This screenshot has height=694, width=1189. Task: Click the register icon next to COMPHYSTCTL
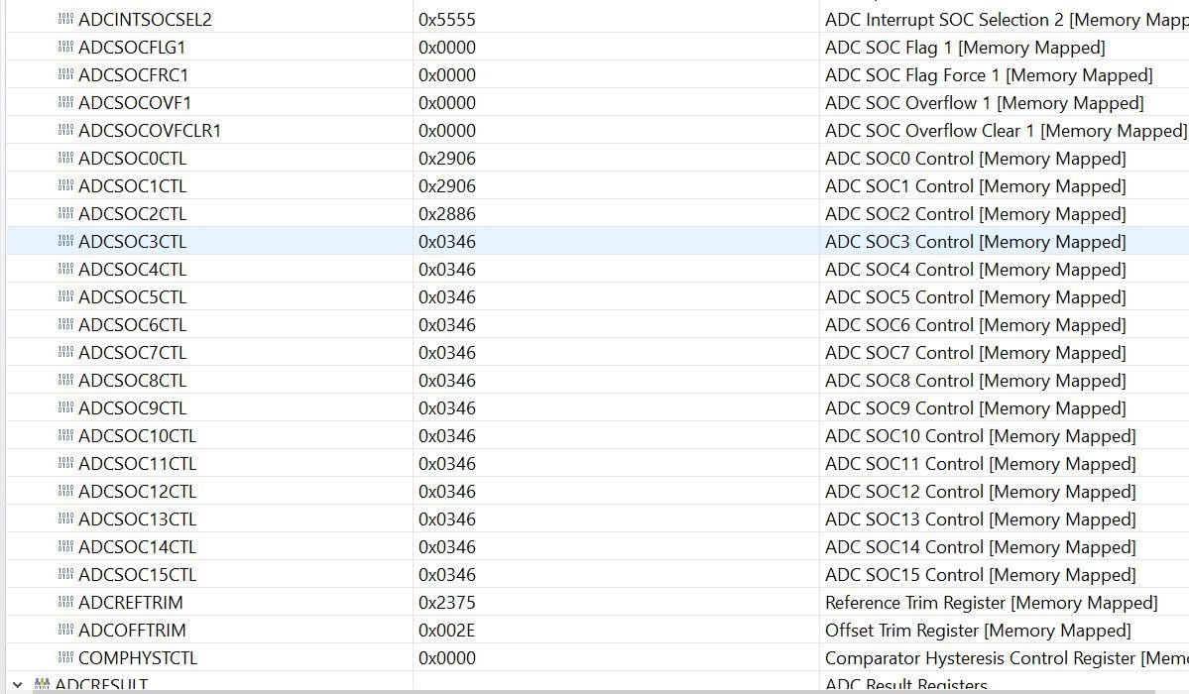point(66,657)
